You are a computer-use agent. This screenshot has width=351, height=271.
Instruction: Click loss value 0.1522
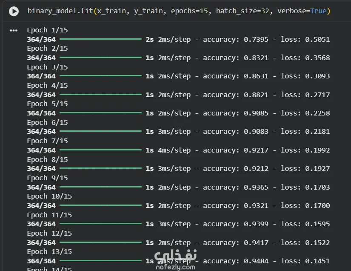click(317, 242)
